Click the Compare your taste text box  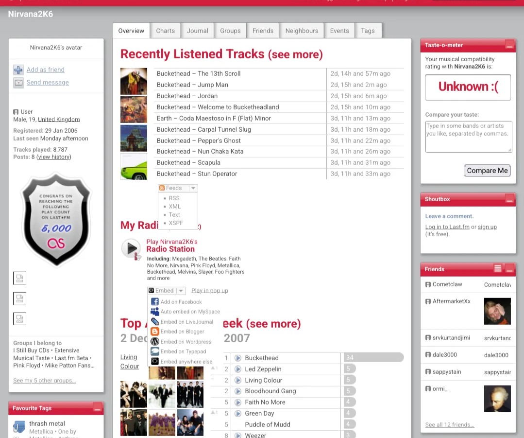point(468,137)
